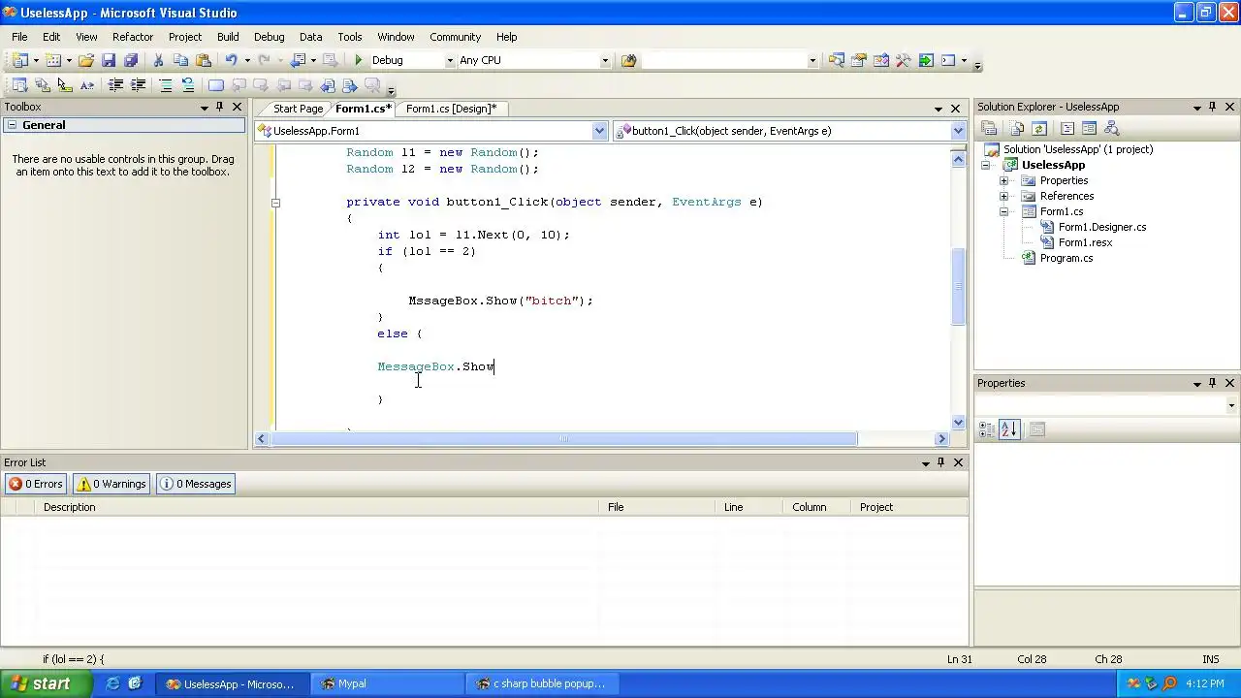Open the Tools menu
Screen dimensions: 1241x698
click(x=350, y=37)
